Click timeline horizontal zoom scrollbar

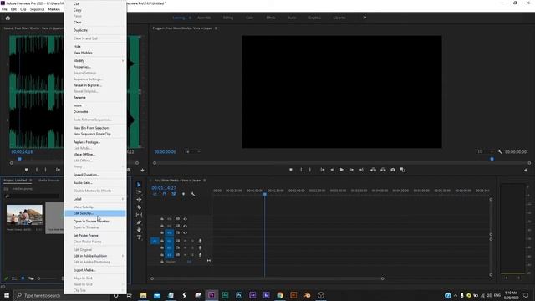267,278
